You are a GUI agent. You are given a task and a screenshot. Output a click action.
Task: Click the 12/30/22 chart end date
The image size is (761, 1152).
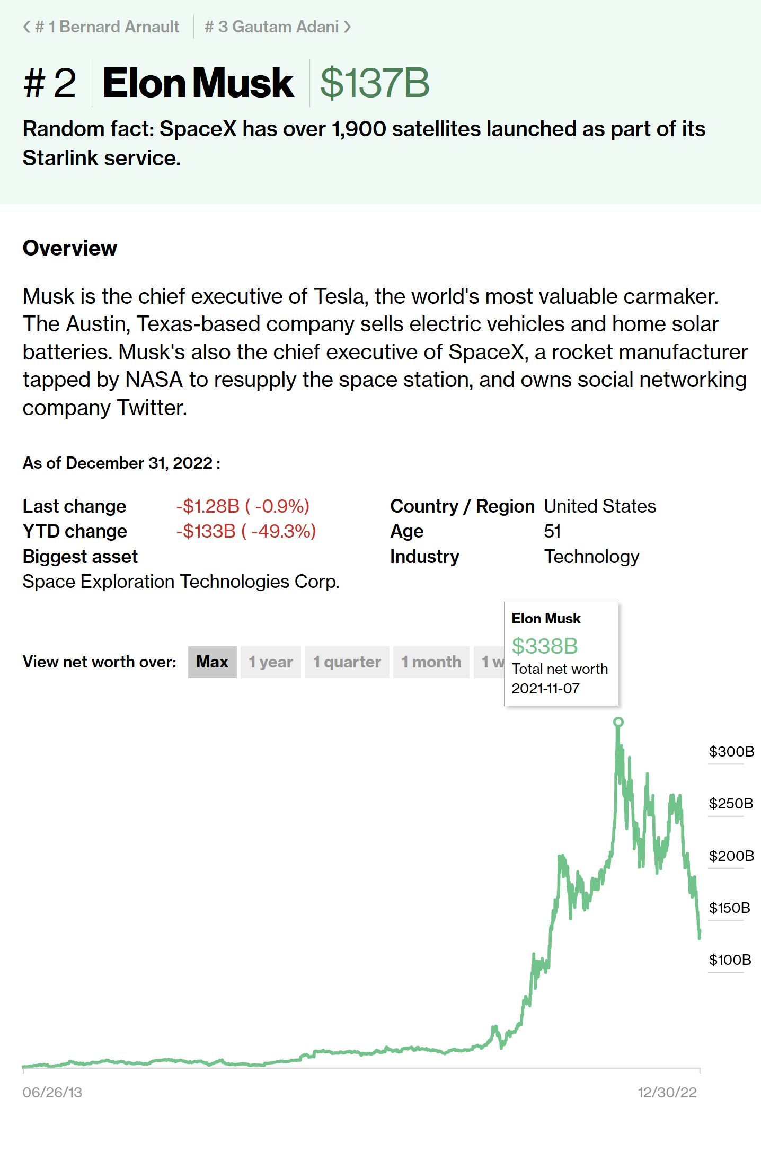[x=667, y=1092]
